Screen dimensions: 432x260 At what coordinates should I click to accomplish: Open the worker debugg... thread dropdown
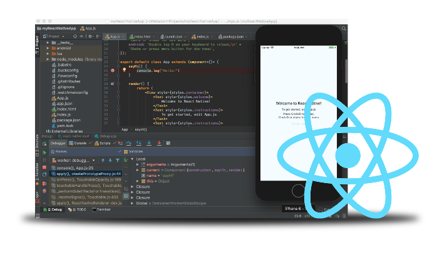(x=73, y=160)
